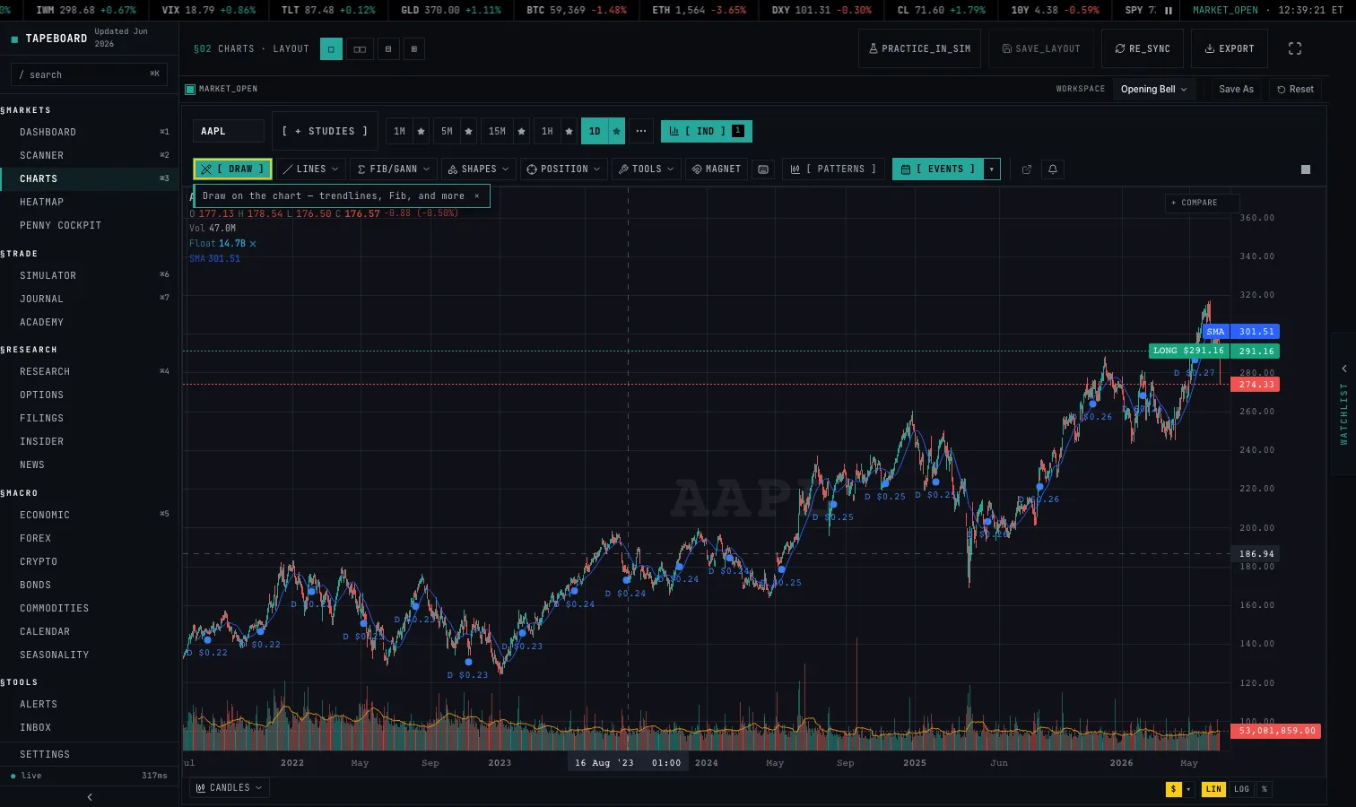Open more timeframes ellipsis menu

pyautogui.click(x=640, y=131)
